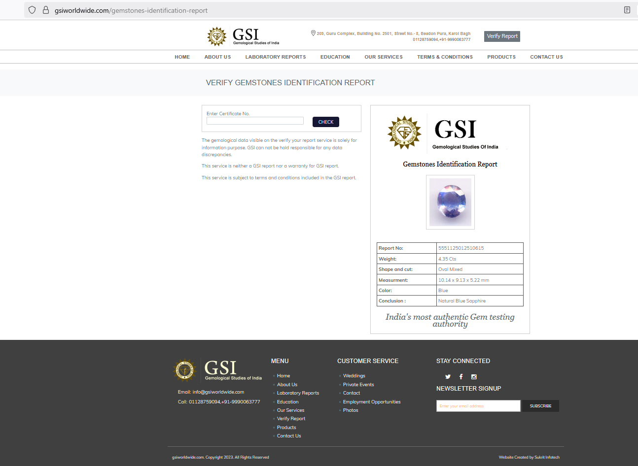Click the header phone number text
Screen dimensions: 638x466
[442, 39]
